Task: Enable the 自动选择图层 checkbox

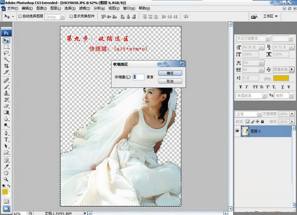Action: [x=20, y=16]
